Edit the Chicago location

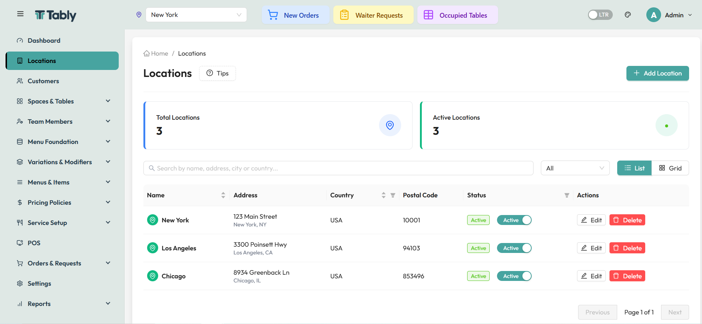tap(591, 276)
